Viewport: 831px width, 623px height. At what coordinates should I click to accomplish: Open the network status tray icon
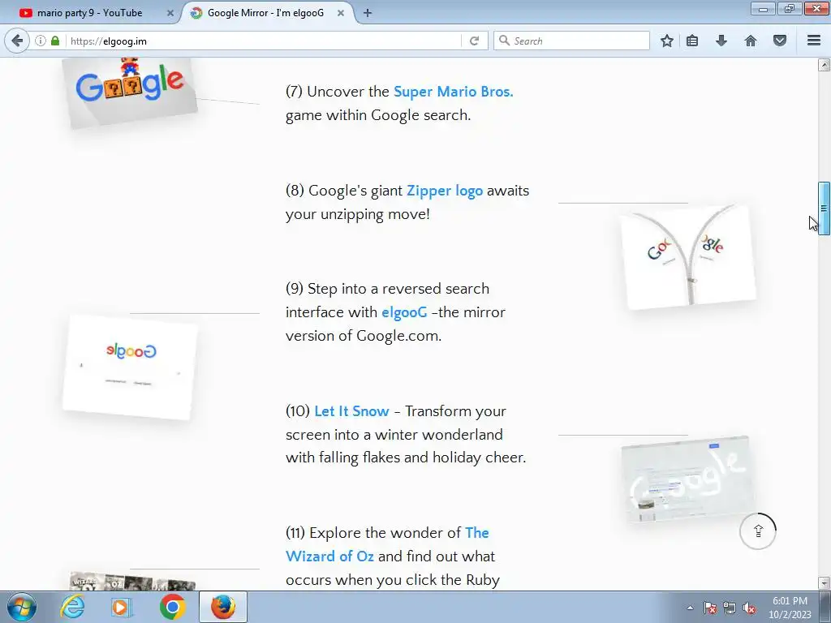coord(730,608)
